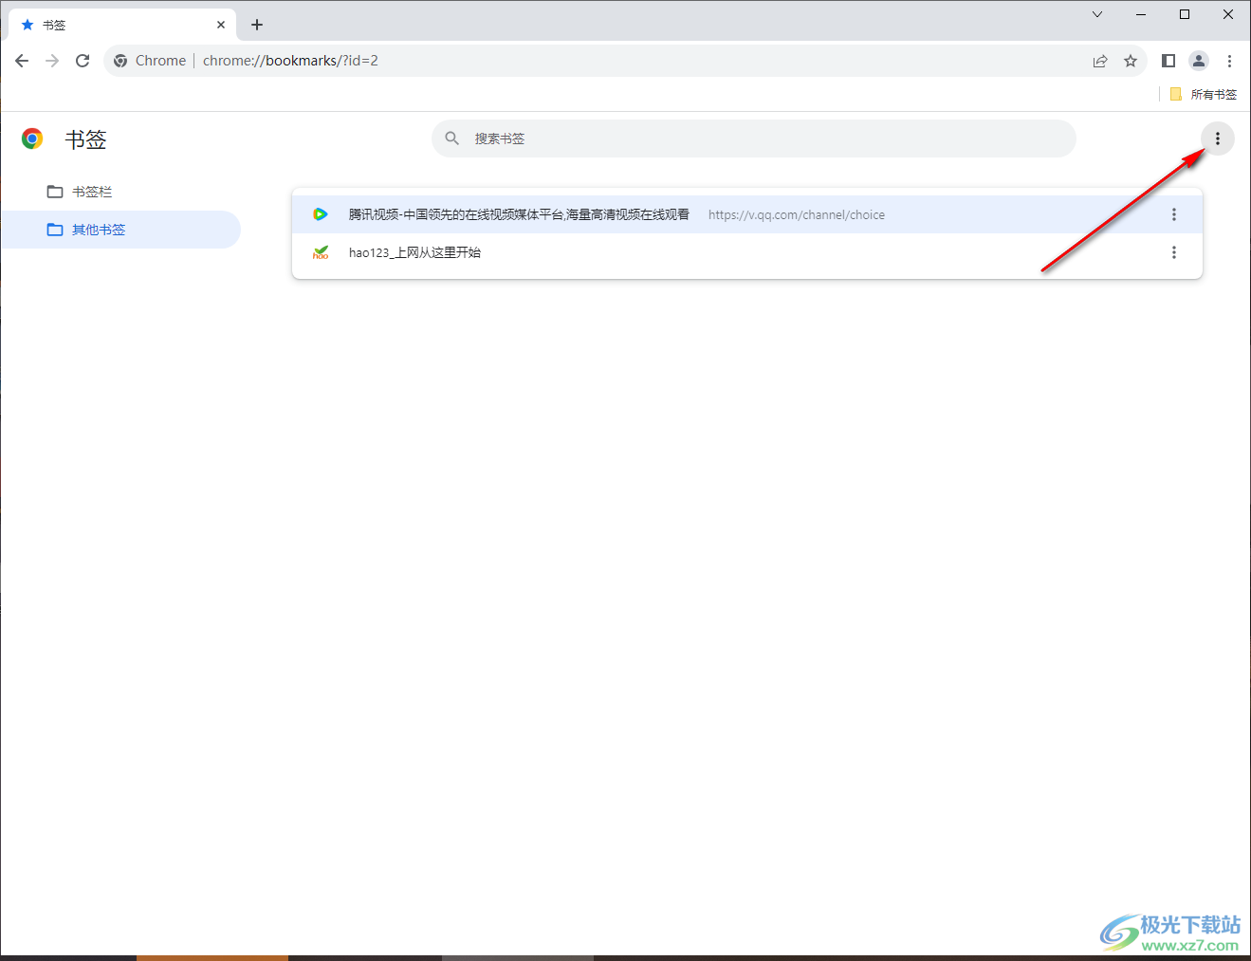Viewport: 1251px width, 961px height.
Task: Click the Chrome site info icon in address bar
Action: 120,61
